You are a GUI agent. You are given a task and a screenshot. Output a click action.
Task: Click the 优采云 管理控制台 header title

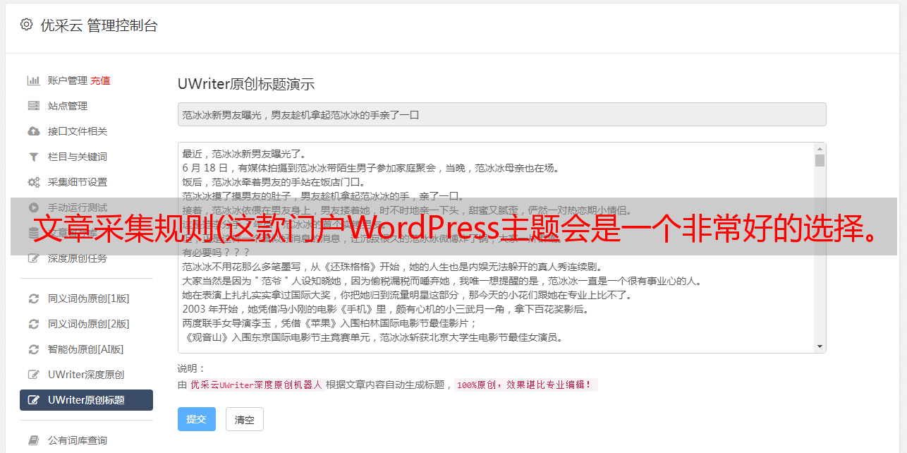click(x=99, y=25)
